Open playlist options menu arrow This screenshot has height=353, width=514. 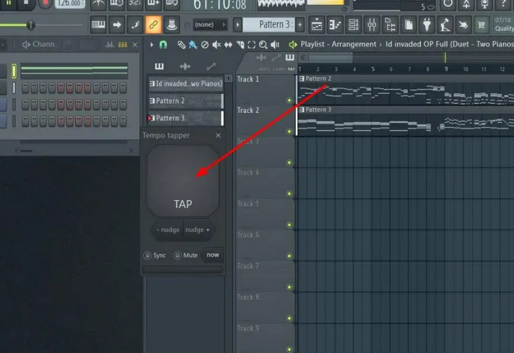[x=151, y=45]
